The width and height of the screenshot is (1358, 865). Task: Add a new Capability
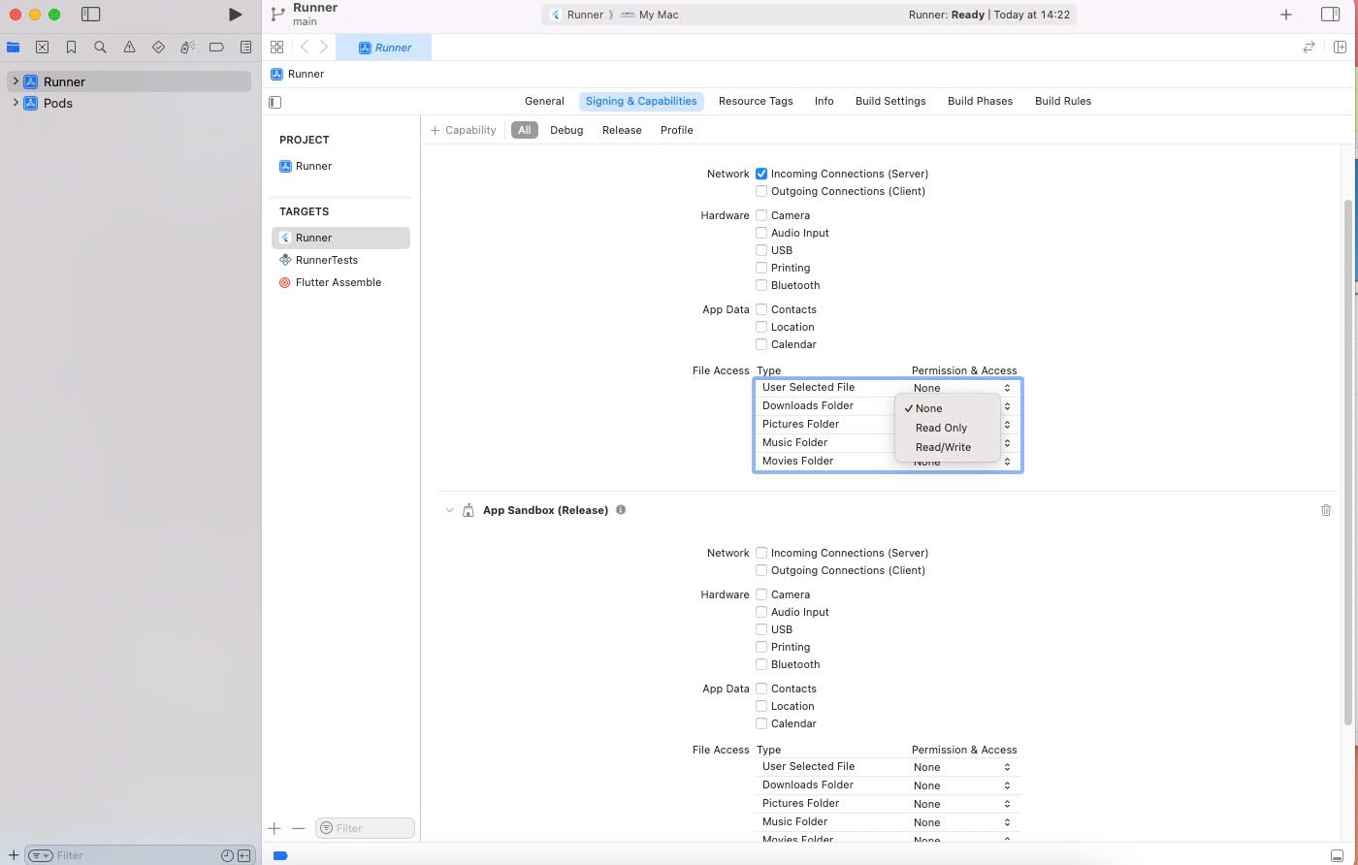point(463,130)
